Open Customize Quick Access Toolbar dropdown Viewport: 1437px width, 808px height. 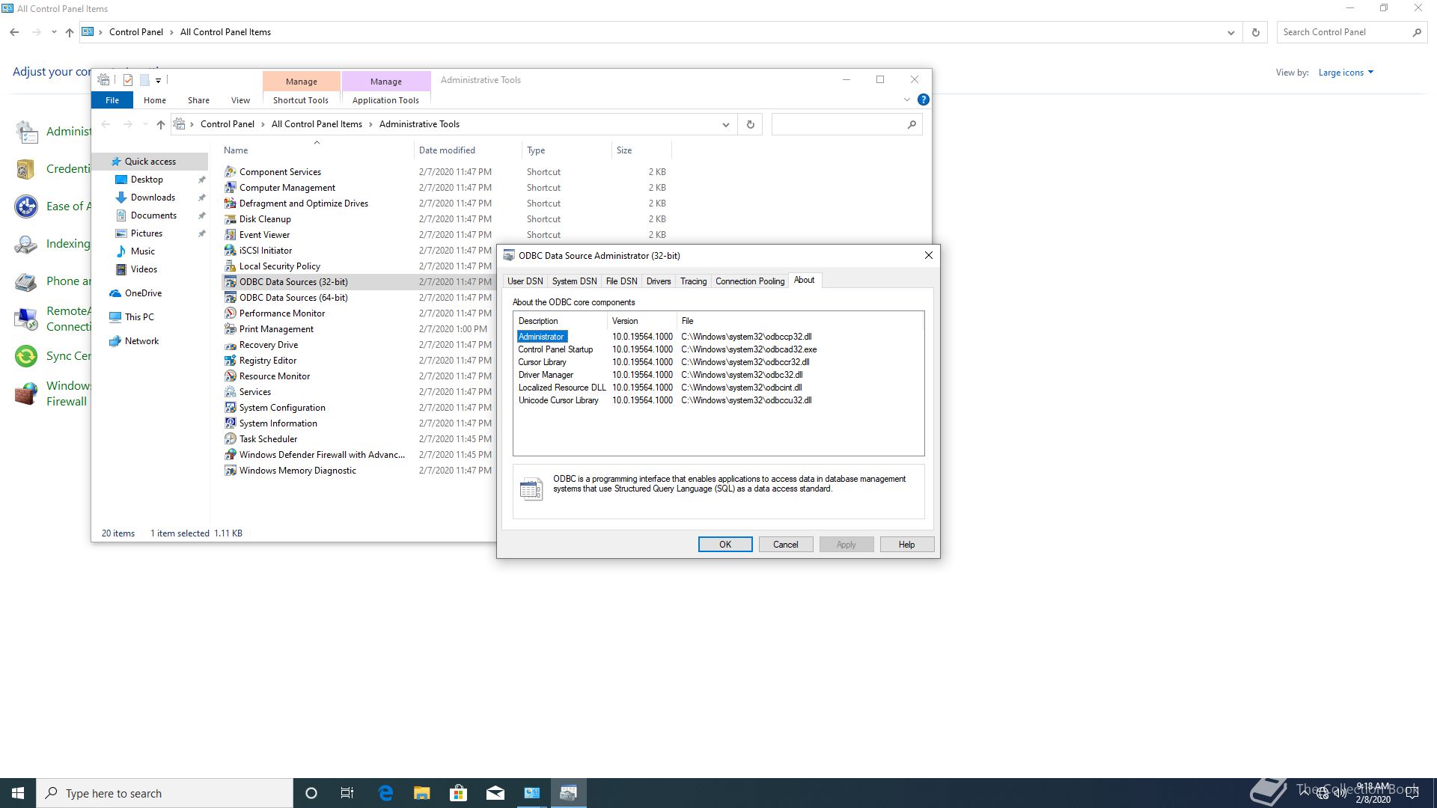coord(159,80)
